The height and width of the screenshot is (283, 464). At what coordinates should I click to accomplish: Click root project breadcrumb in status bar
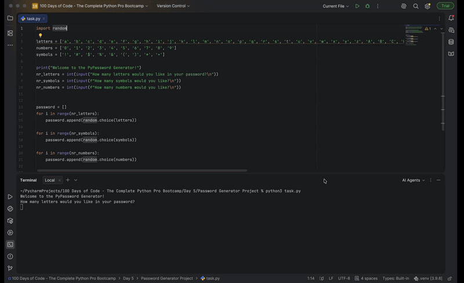pos(62,278)
